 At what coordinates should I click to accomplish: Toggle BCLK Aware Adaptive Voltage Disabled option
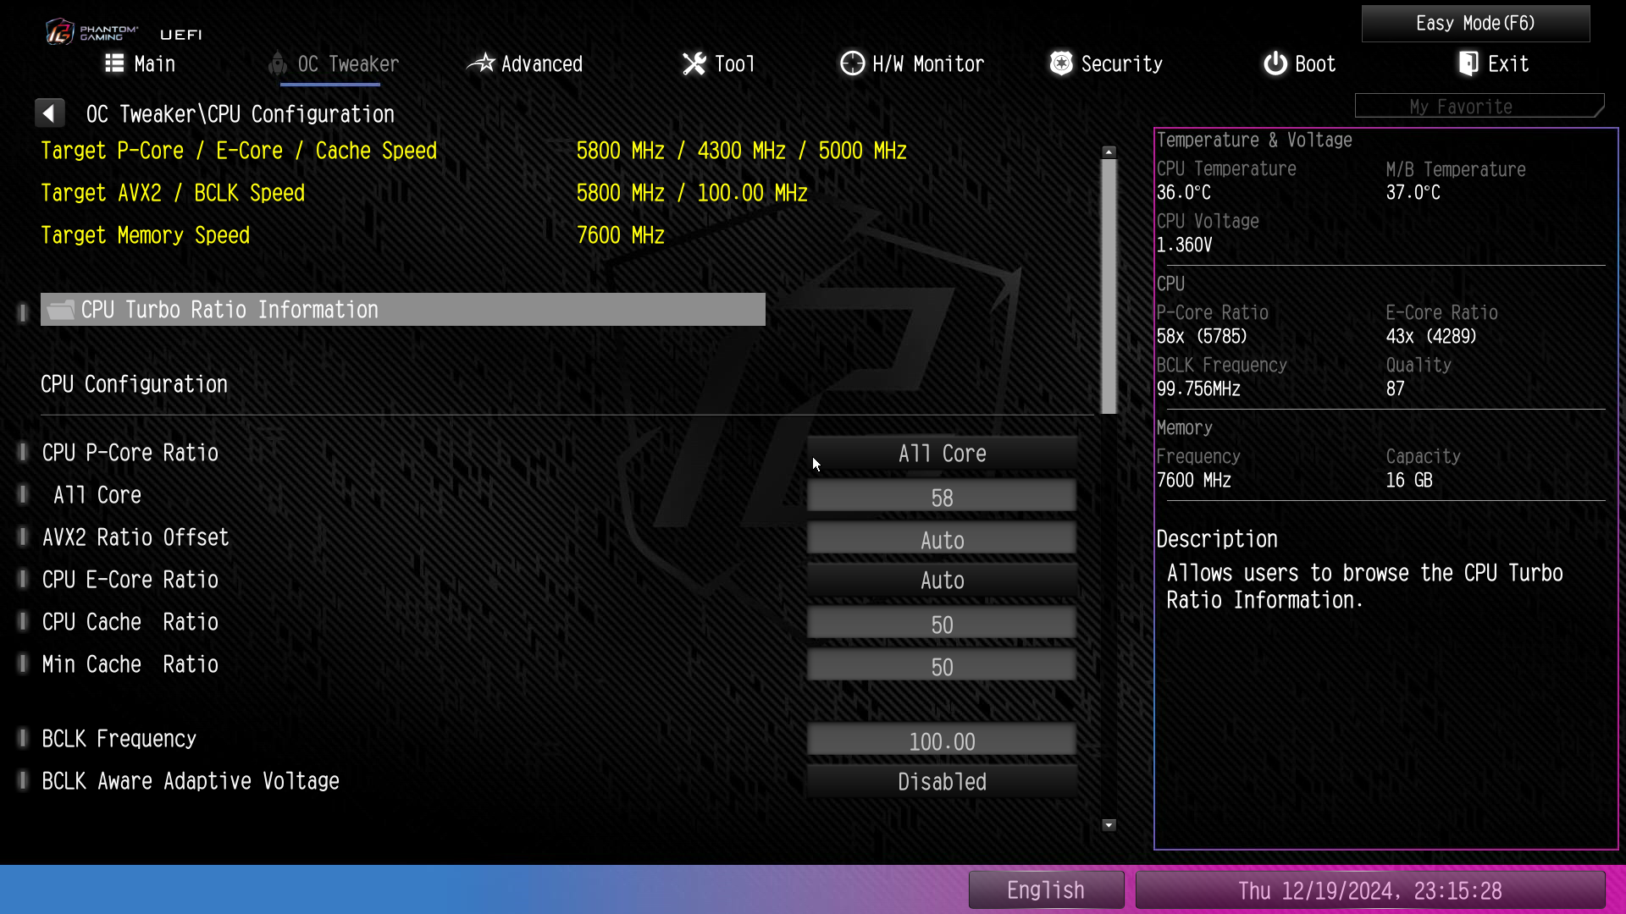click(x=942, y=782)
